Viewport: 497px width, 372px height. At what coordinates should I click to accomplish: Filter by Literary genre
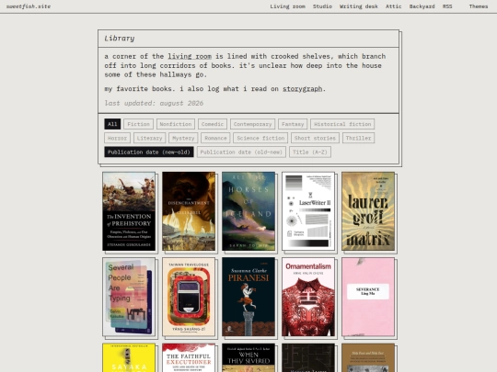tap(150, 138)
